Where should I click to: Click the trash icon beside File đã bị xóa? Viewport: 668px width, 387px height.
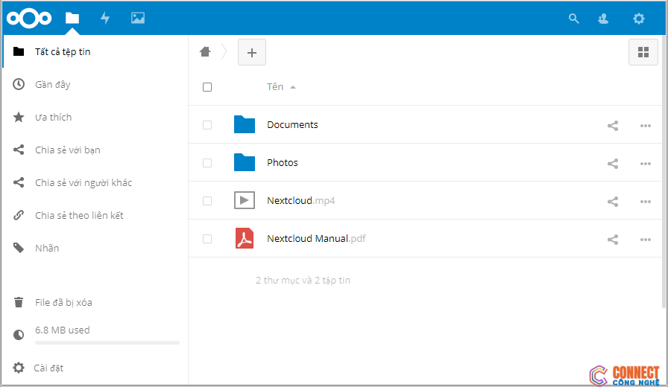coord(19,302)
